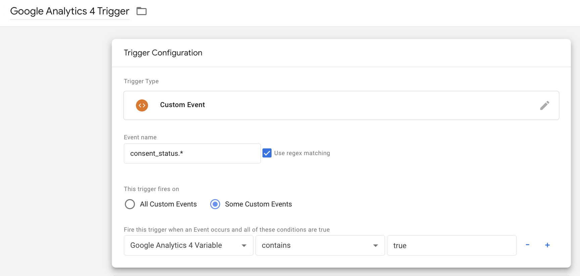Image resolution: width=580 pixels, height=276 pixels.
Task: Select the Trigger Type label
Action: tap(141, 81)
